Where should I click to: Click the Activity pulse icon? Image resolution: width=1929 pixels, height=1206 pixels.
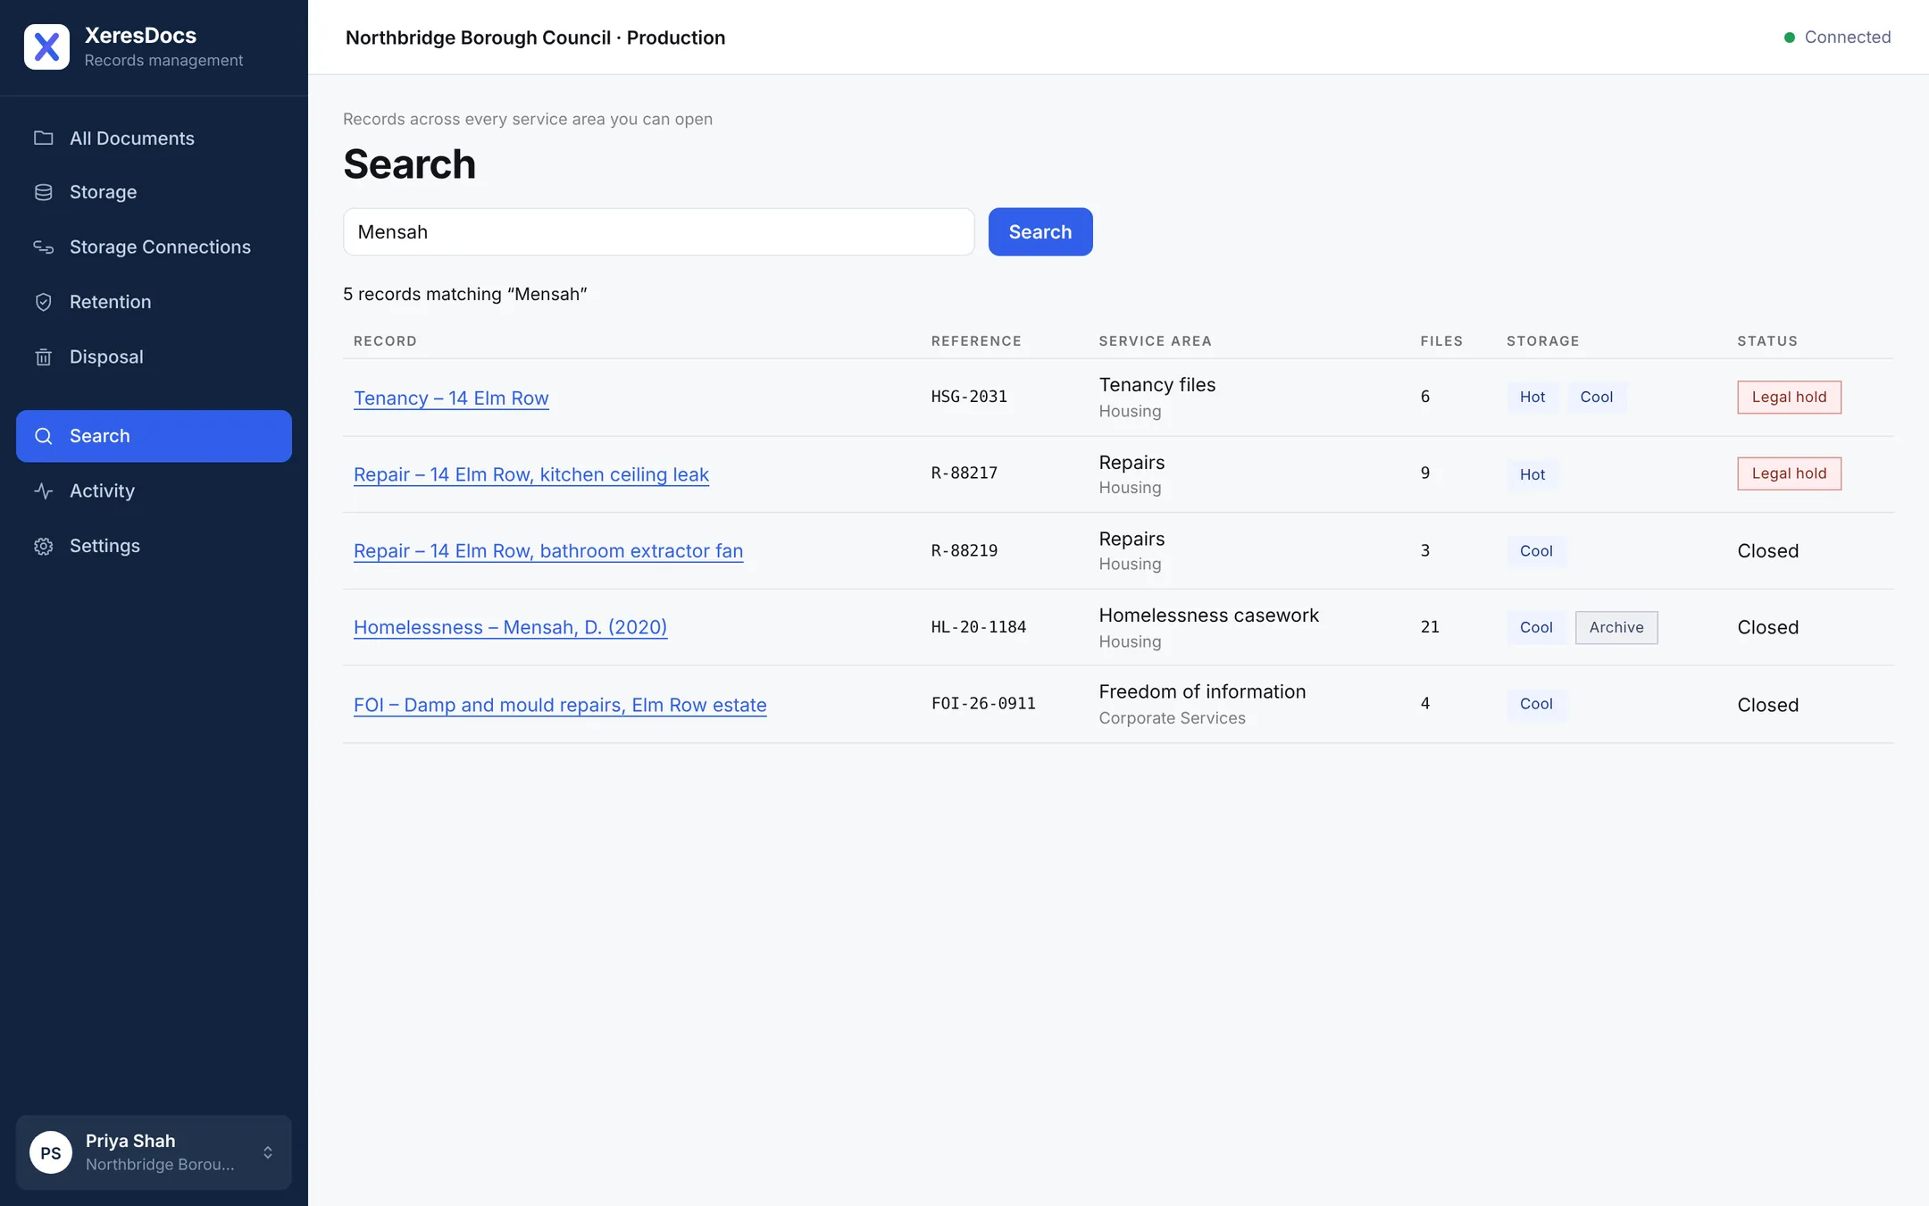43,490
